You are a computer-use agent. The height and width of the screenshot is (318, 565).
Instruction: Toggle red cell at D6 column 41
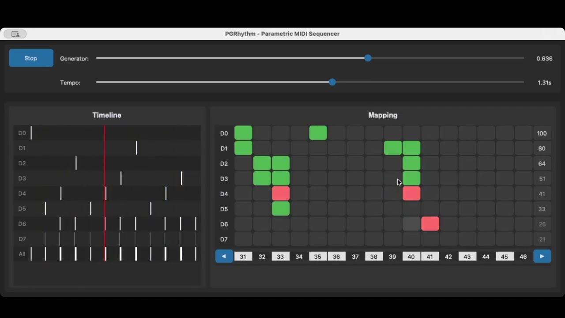tap(430, 224)
